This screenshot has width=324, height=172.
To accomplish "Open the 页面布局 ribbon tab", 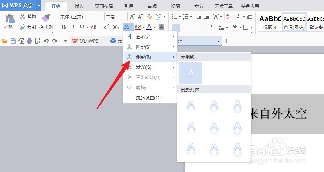I will (104, 6).
